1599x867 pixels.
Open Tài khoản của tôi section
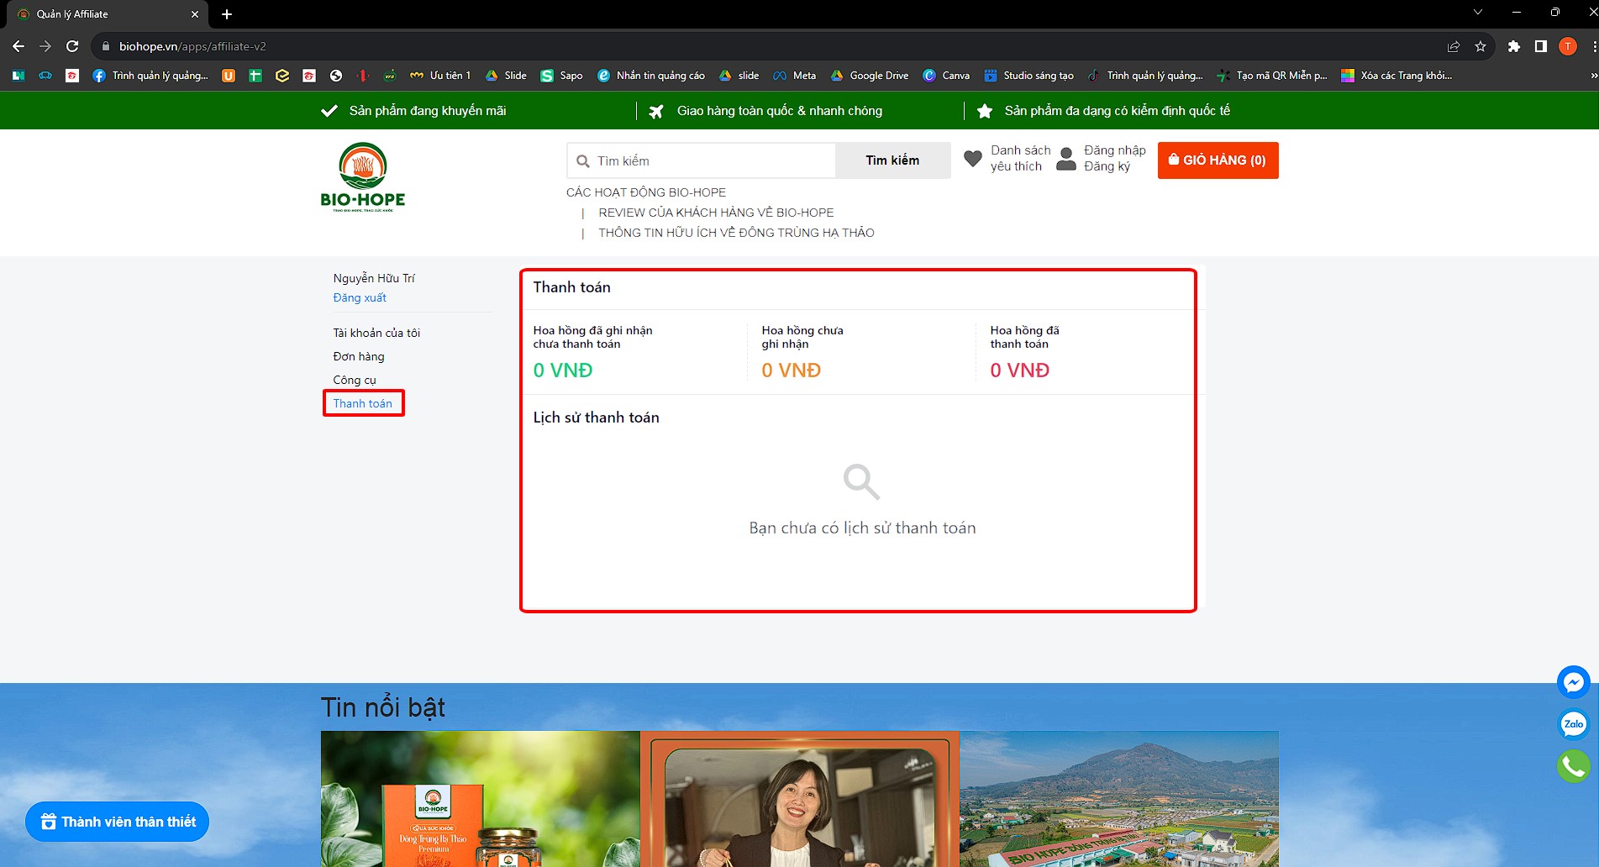point(376,333)
